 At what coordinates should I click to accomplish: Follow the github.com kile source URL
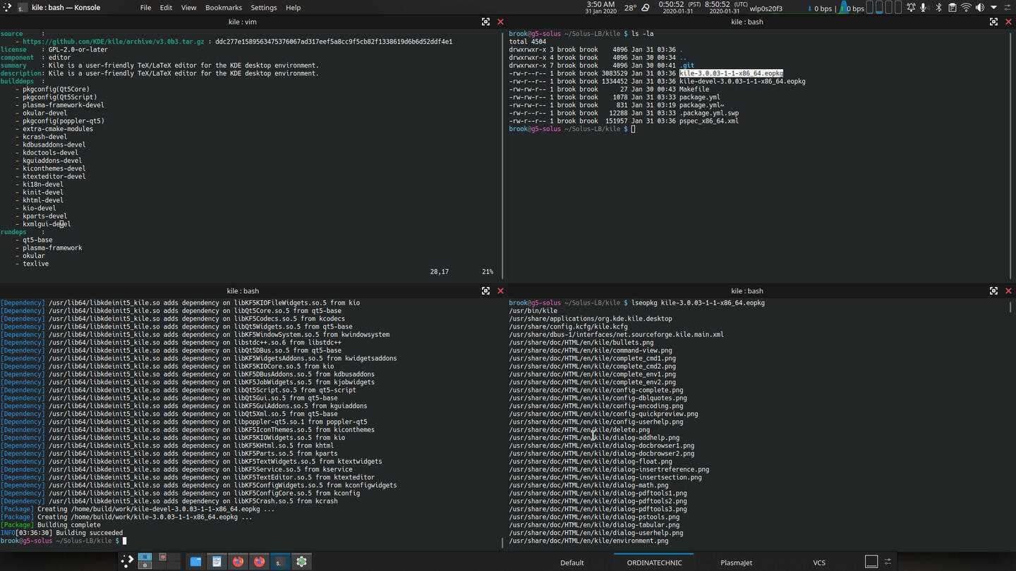click(x=114, y=42)
